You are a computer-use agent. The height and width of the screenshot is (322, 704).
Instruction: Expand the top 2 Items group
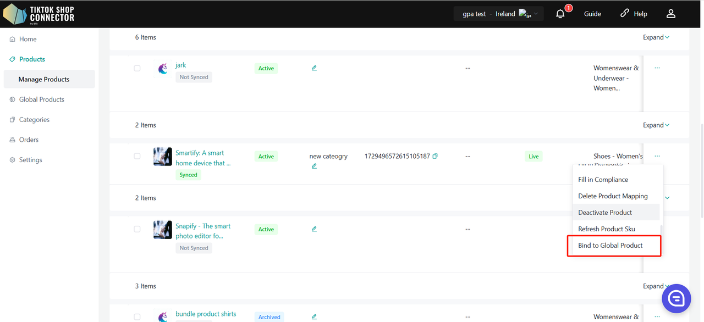pos(656,125)
